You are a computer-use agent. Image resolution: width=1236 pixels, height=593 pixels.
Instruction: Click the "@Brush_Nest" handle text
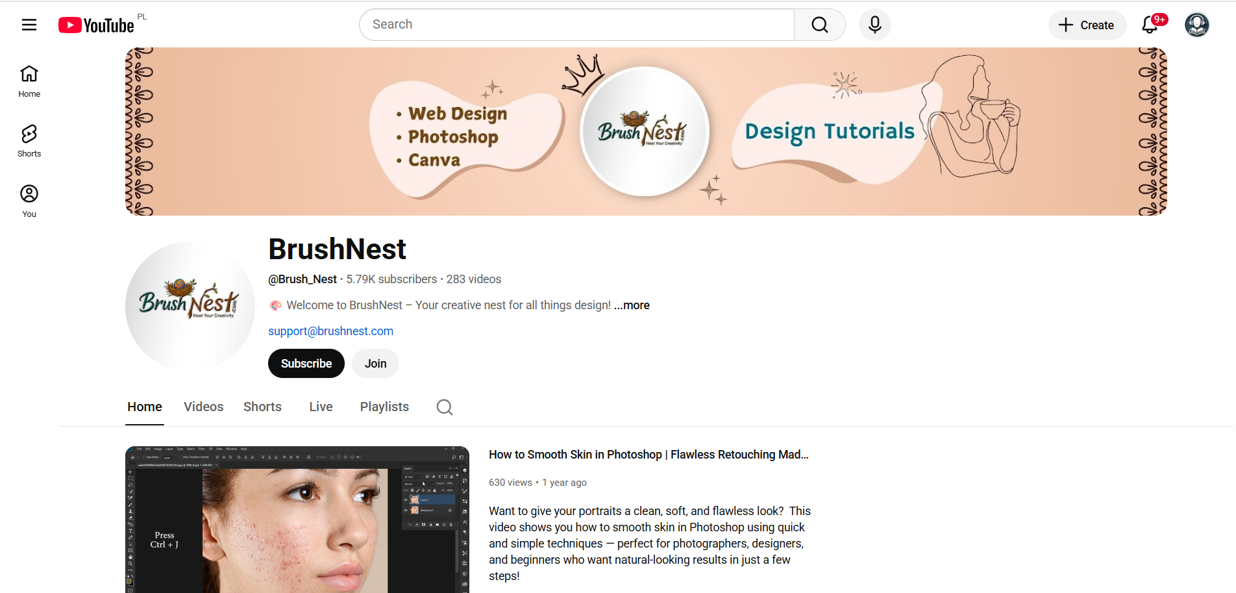303,279
